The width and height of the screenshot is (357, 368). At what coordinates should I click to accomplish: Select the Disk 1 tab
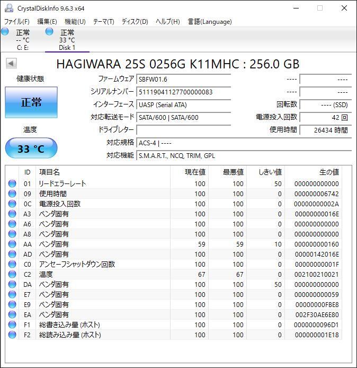point(67,39)
